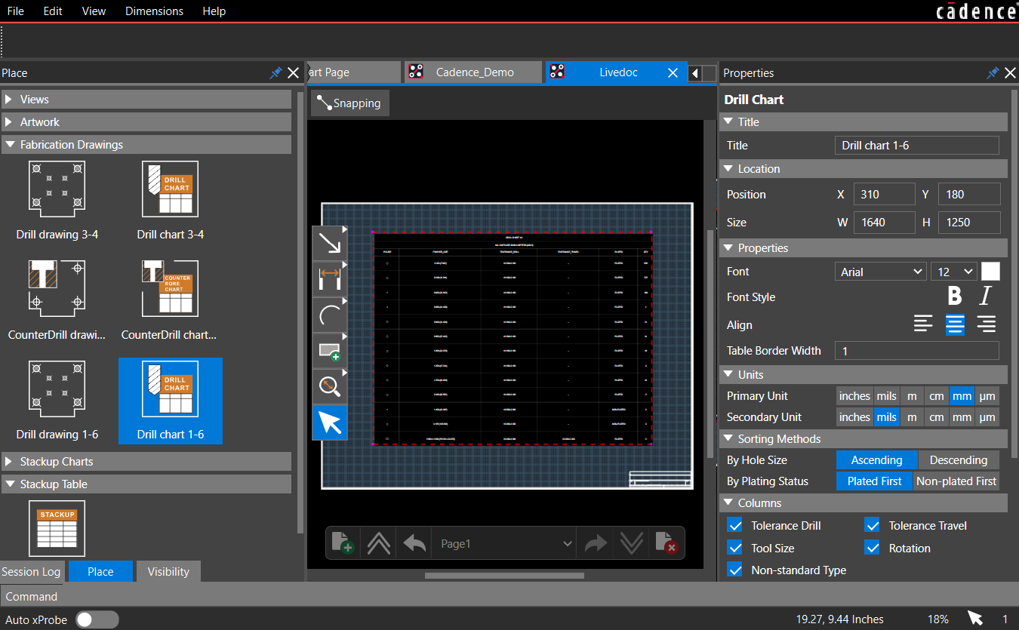Select Drill drawing 3-4 thumbnail
1019x630 pixels.
pos(57,189)
